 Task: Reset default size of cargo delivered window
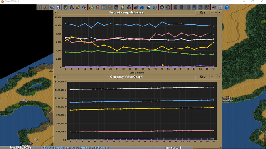(x=216, y=12)
